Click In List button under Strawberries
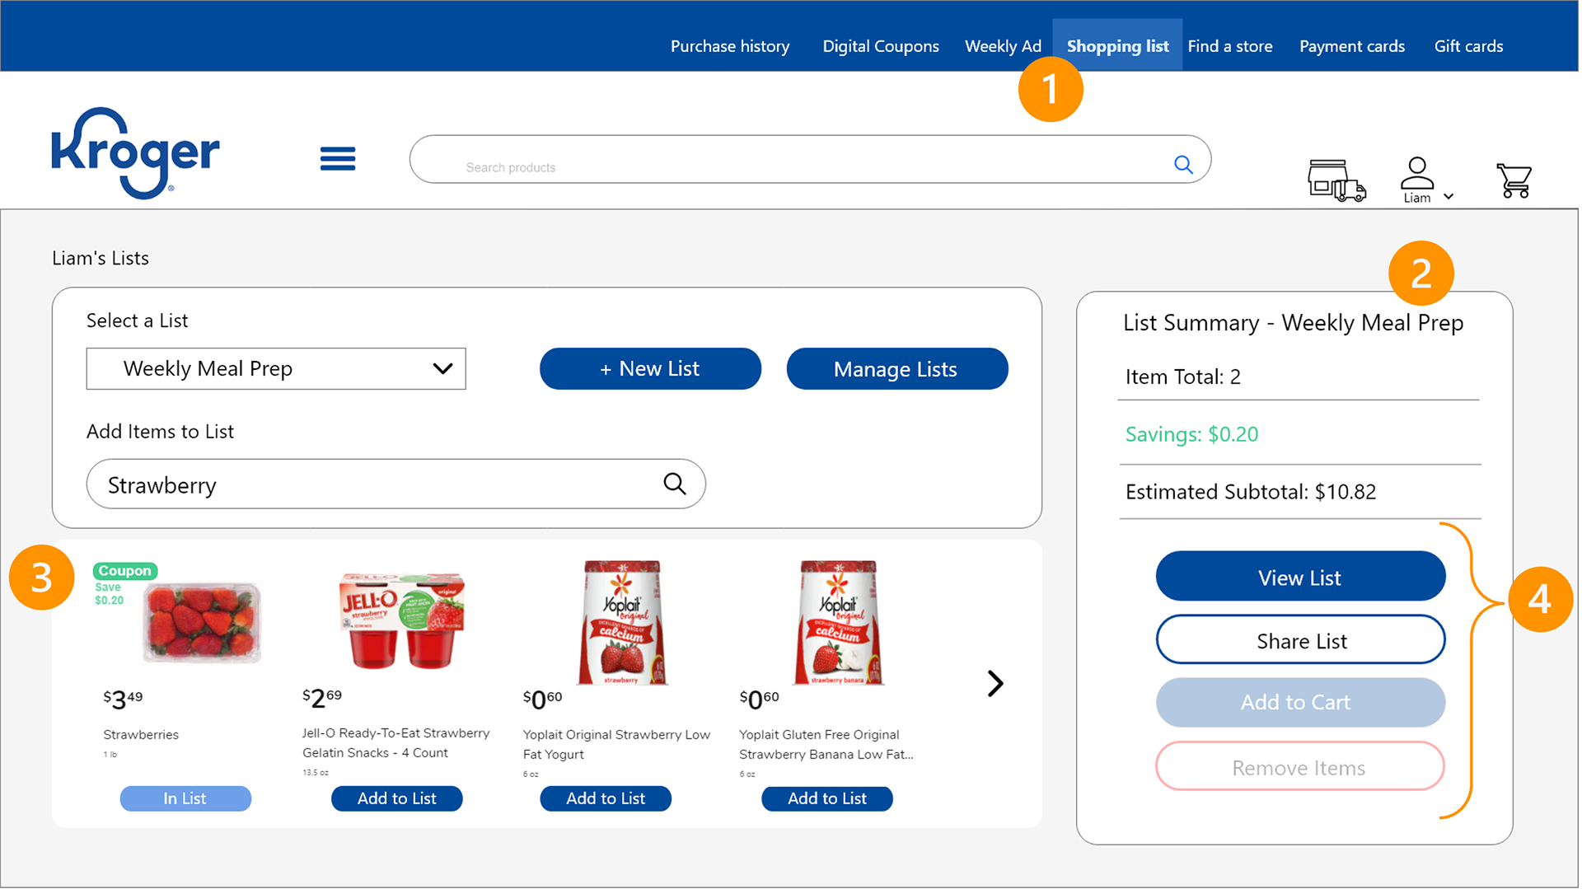The width and height of the screenshot is (1582, 889). point(185,798)
